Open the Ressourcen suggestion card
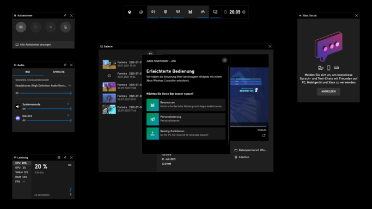The height and width of the screenshot is (209, 372). coord(186,105)
